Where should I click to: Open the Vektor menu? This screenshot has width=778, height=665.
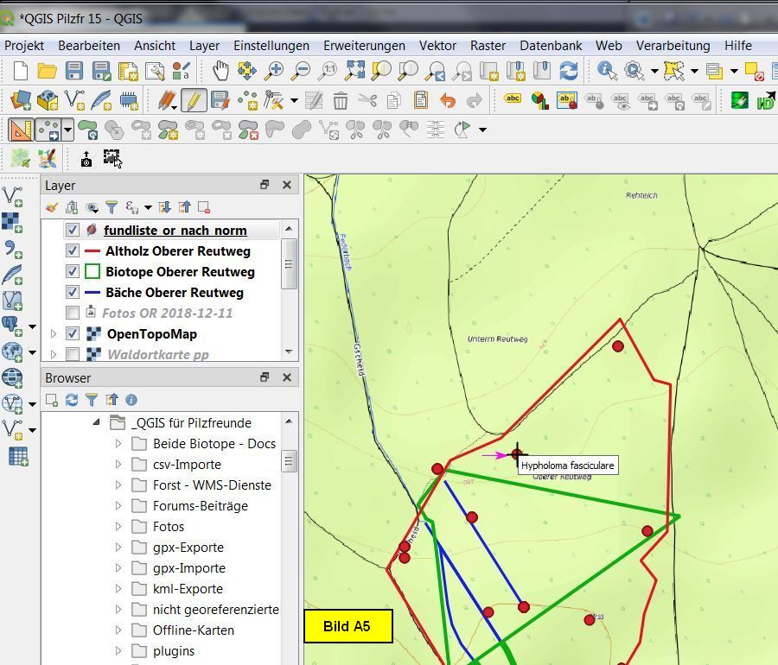tap(437, 46)
